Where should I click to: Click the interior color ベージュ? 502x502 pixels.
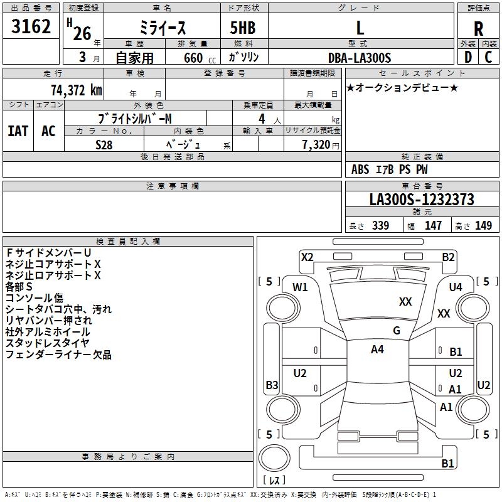point(183,145)
